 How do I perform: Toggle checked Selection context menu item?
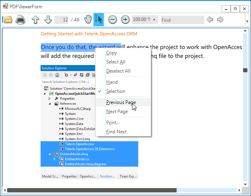tap(123, 91)
